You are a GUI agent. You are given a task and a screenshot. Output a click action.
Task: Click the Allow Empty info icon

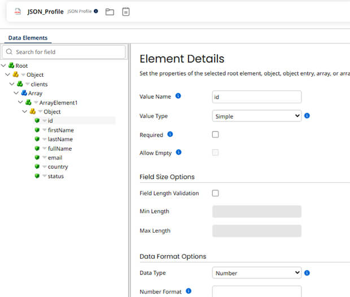pos(179,152)
